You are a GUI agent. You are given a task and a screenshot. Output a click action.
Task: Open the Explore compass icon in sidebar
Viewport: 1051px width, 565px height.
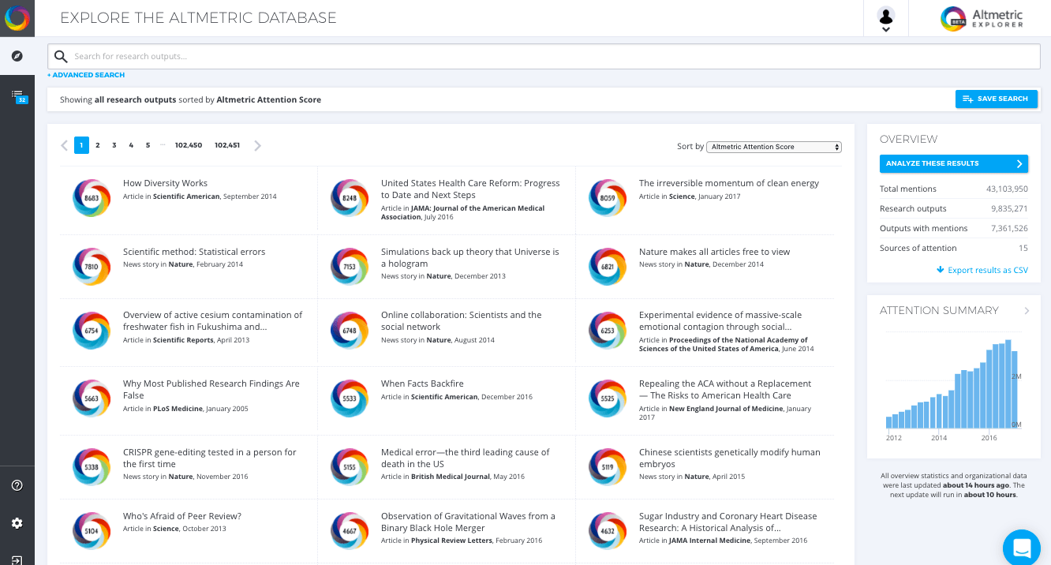pyautogui.click(x=17, y=56)
